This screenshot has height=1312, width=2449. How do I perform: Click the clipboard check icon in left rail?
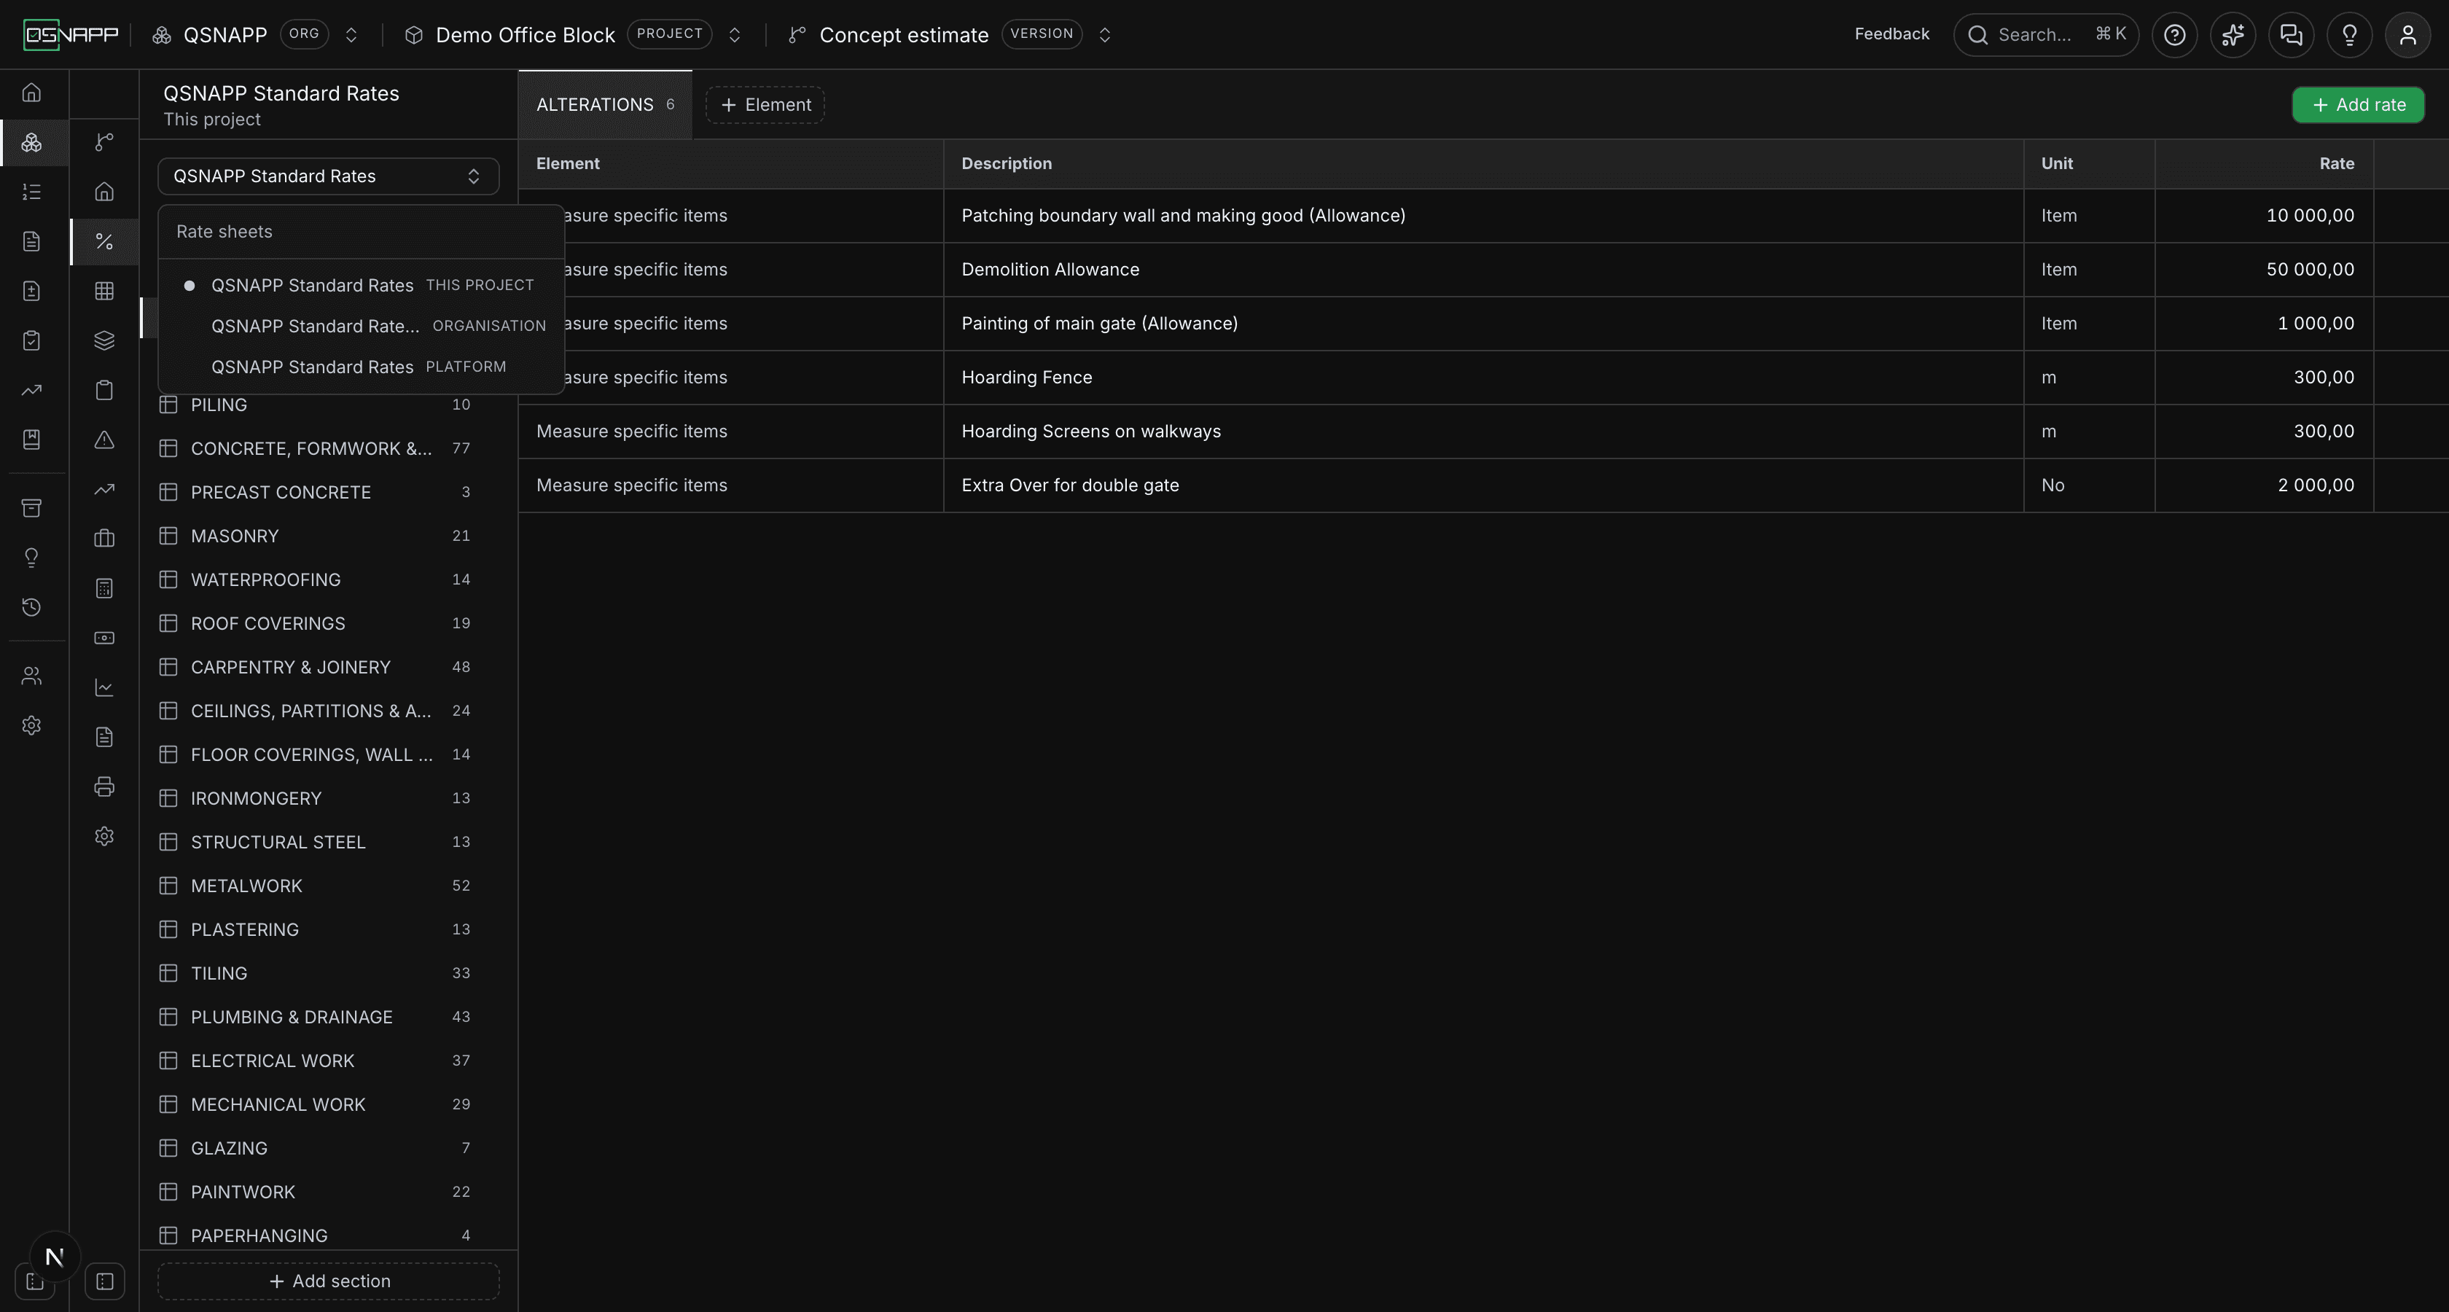pos(31,340)
